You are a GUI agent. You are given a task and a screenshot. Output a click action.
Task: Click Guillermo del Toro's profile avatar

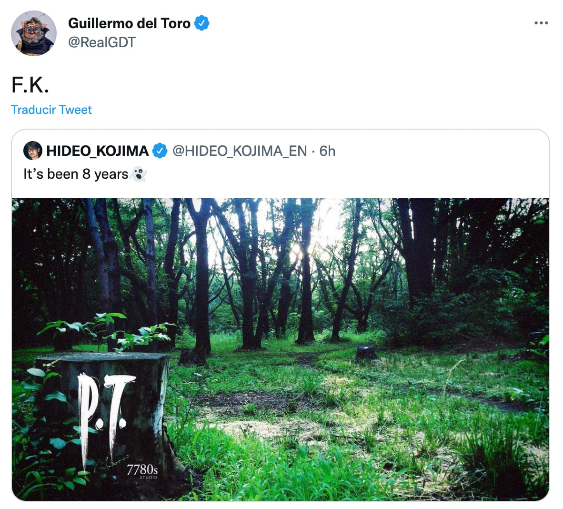pyautogui.click(x=33, y=33)
